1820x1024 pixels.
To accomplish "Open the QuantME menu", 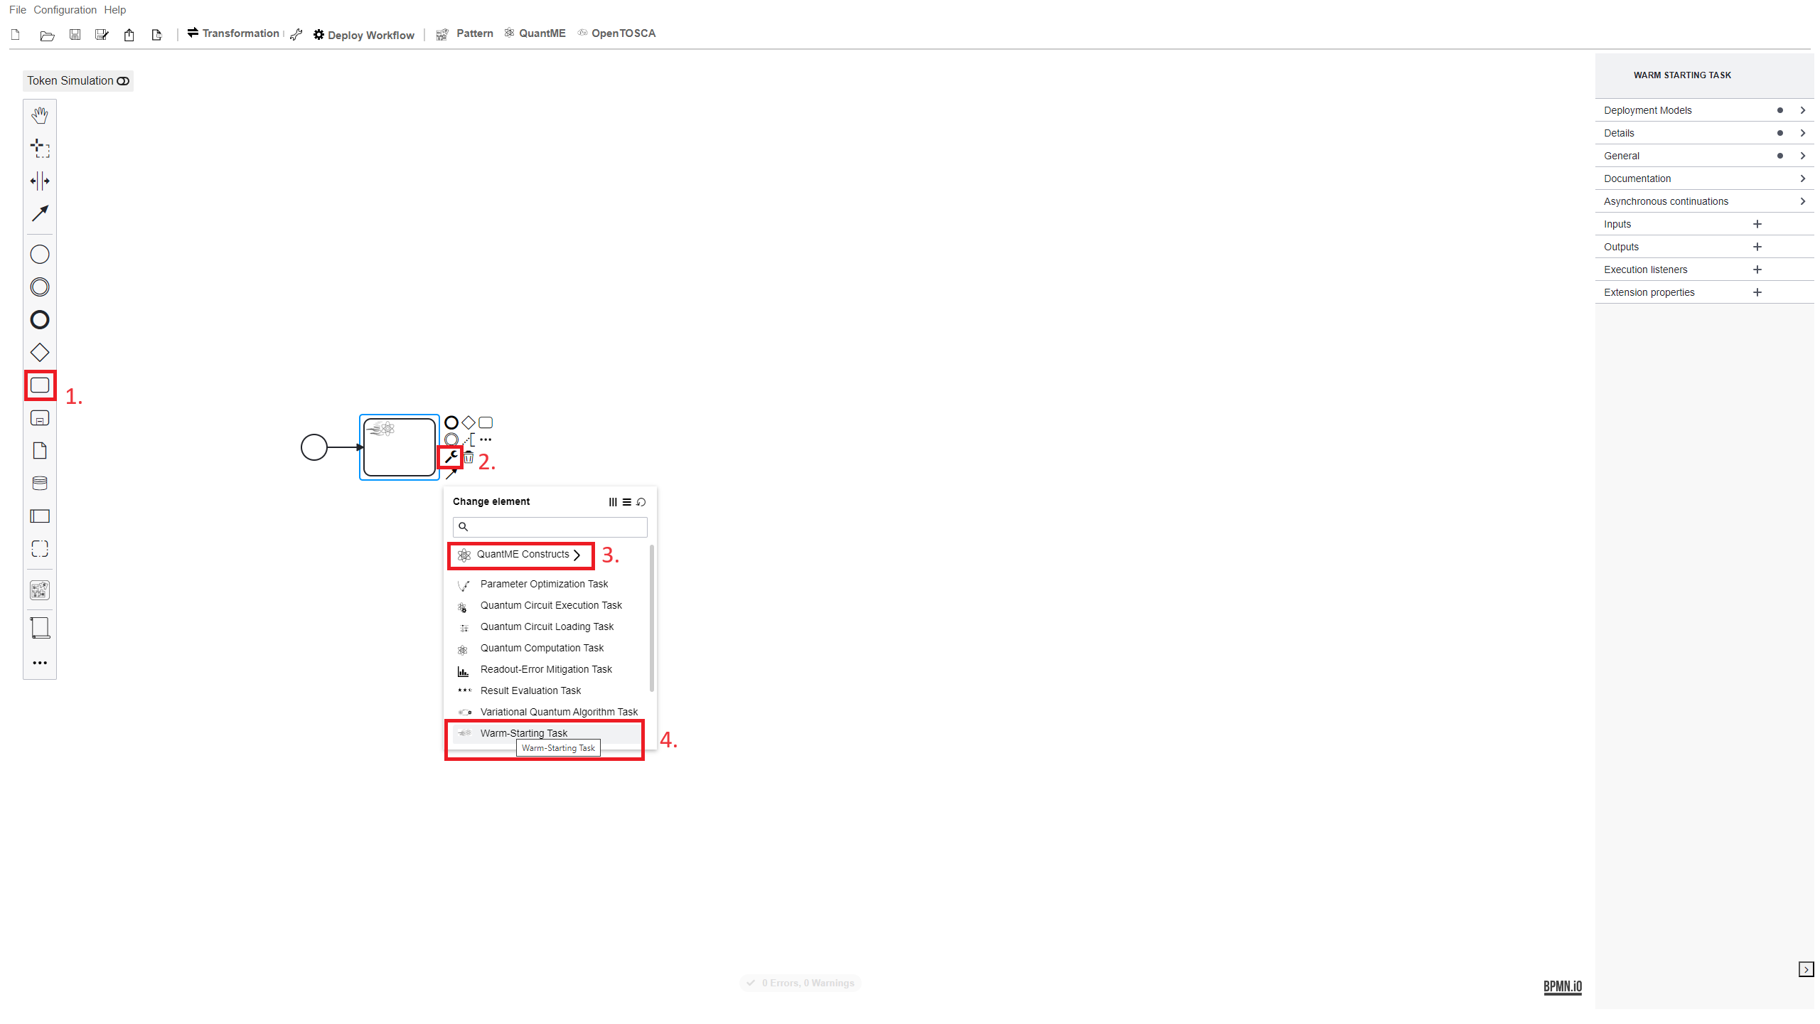I will tap(541, 33).
